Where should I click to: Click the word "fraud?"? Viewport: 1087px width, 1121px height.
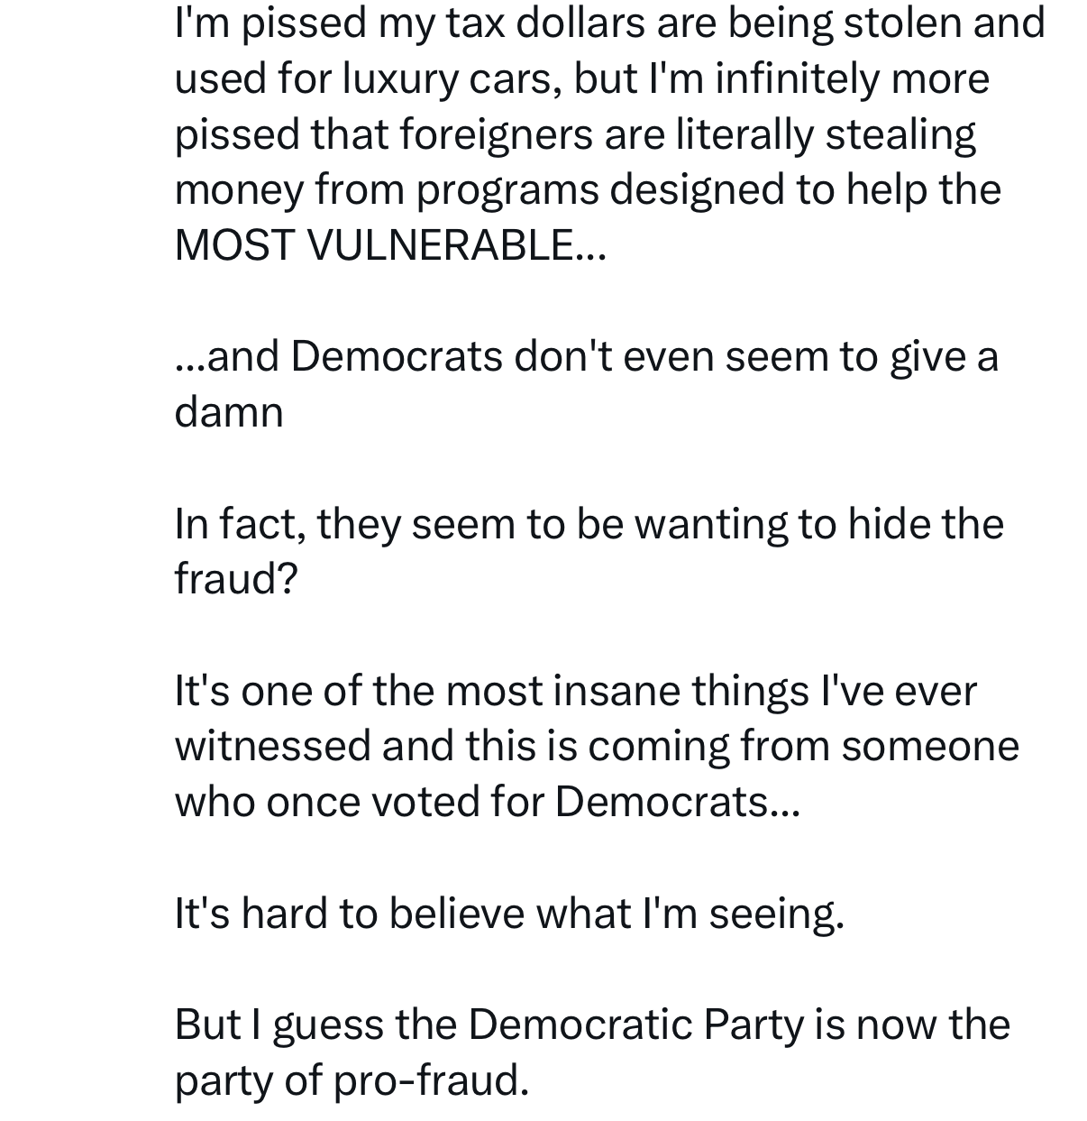tap(235, 579)
